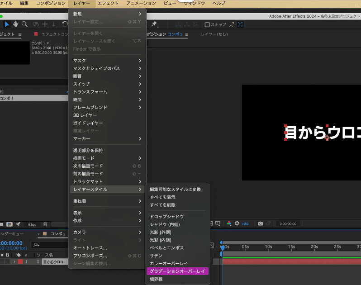This screenshot has height=285, width=361.
Task: Expand the トランスフォーム submenu
Action: (x=107, y=92)
